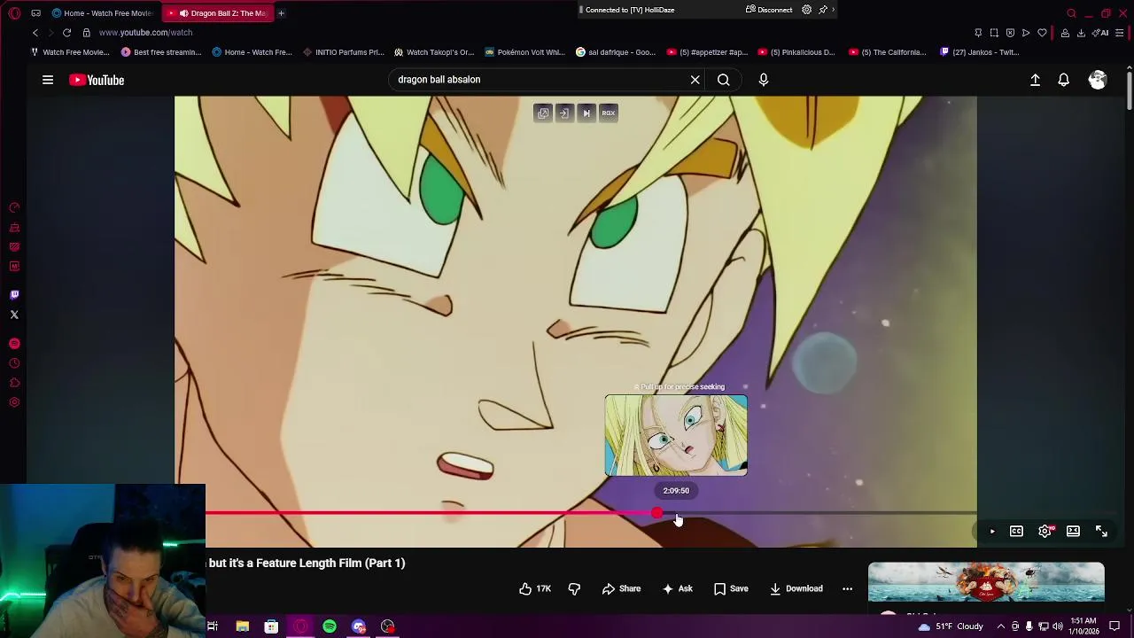Open sidebar settings hexagon icon
This screenshot has height=638, width=1134.
tap(14, 402)
